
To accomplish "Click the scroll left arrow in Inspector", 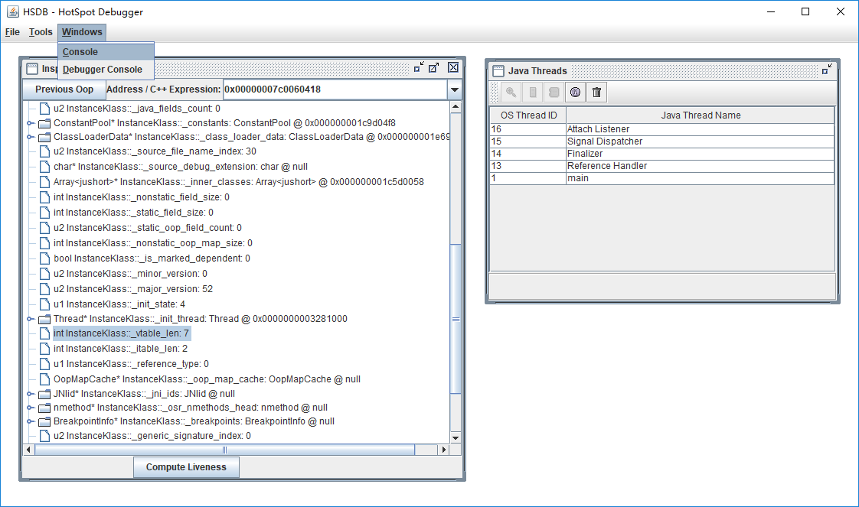I will click(x=29, y=450).
